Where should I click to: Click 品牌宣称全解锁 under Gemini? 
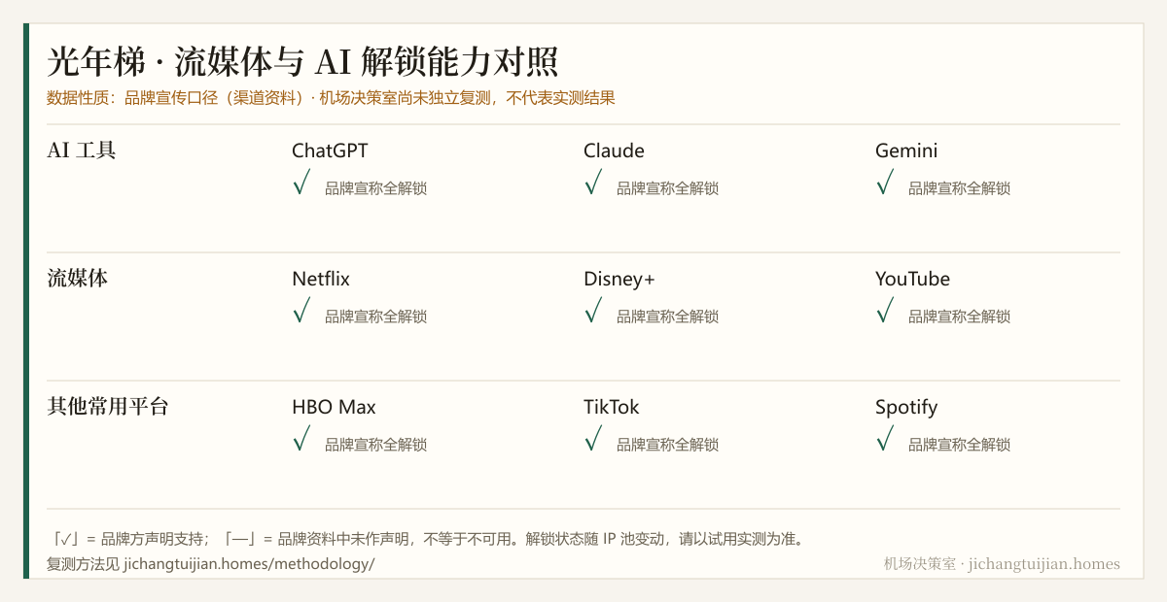(x=959, y=188)
